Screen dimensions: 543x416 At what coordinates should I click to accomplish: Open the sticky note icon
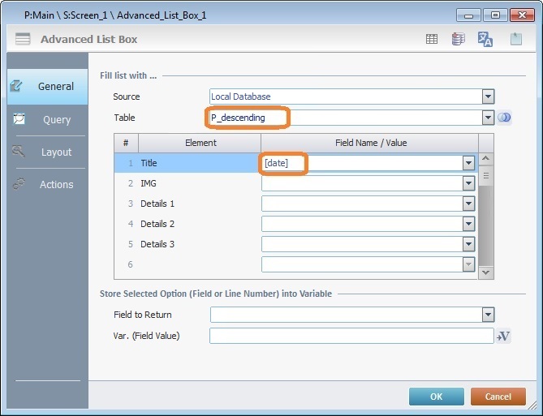click(515, 39)
